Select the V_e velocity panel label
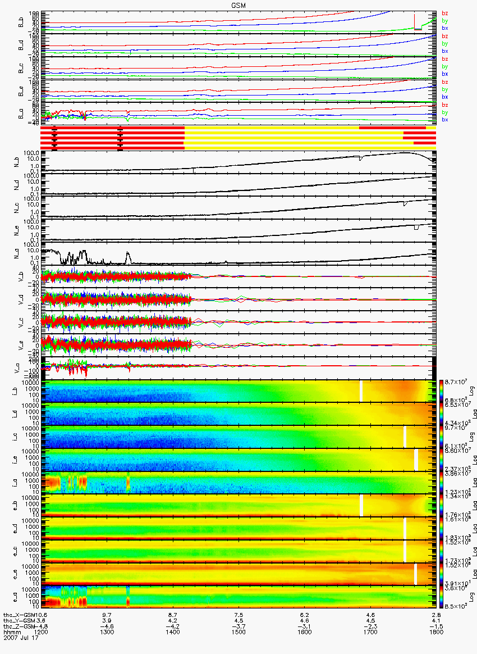Image resolution: width=477 pixels, height=654 pixels. tap(20, 346)
